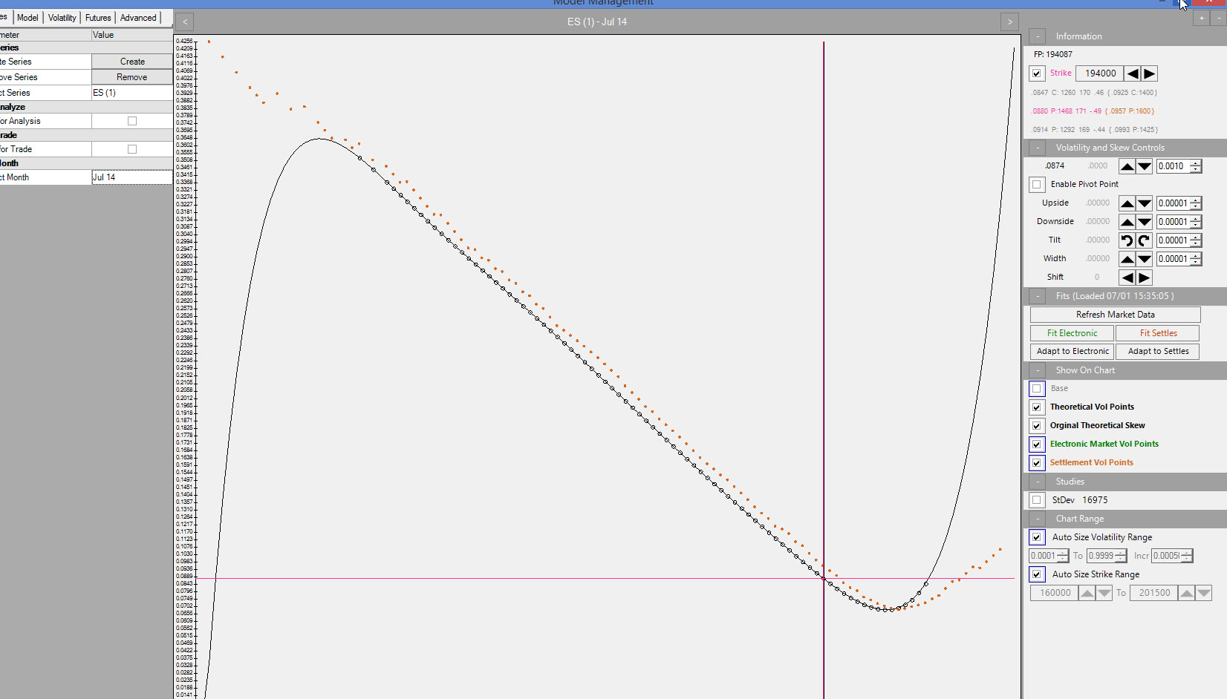Open the Select Series ES (1) field

131,93
